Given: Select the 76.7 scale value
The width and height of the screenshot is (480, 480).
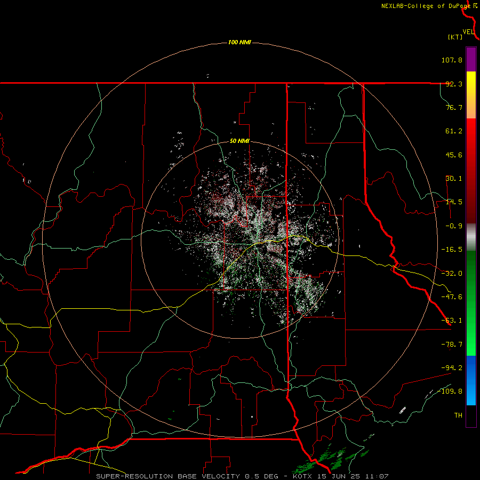Looking at the screenshot, I should coord(454,107).
